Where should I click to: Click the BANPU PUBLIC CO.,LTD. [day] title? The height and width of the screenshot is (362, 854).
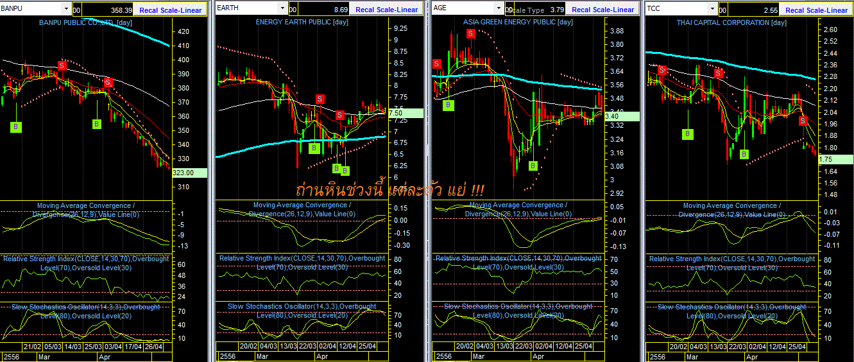pos(85,22)
